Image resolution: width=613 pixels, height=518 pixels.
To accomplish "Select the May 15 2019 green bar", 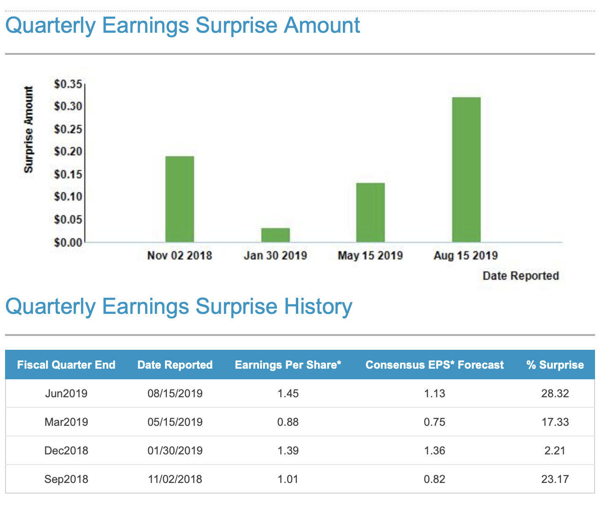I will coord(371,212).
